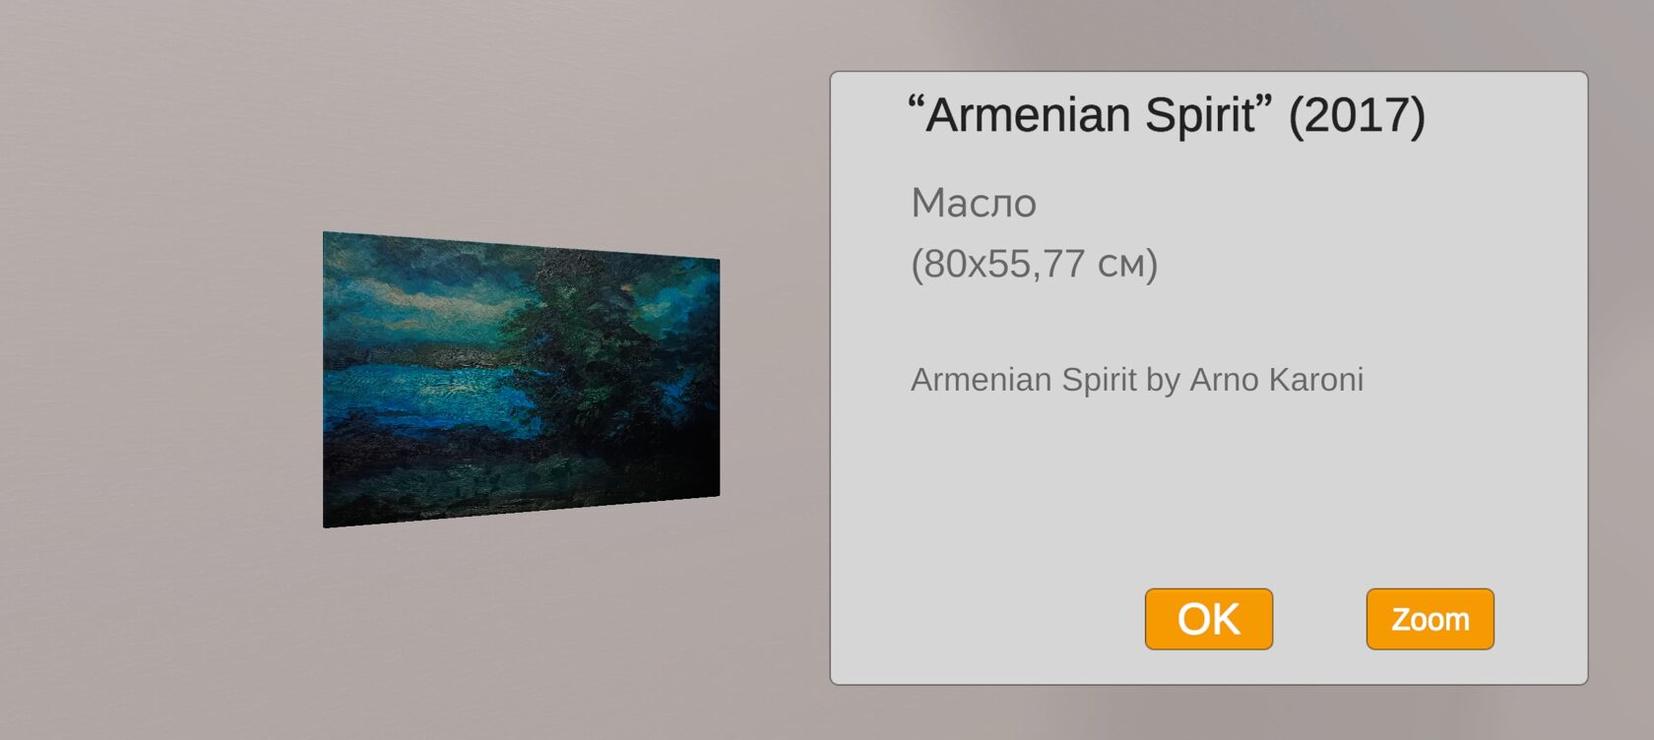The width and height of the screenshot is (1654, 740).
Task: Open the painting with the Zoom button
Action: tap(1430, 619)
